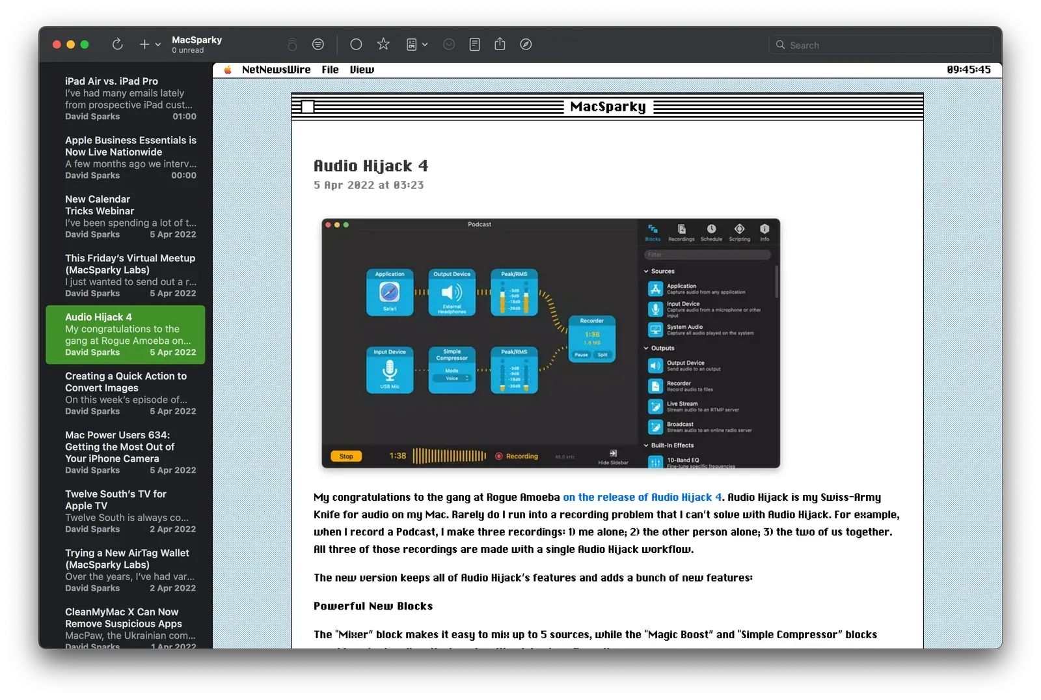The image size is (1041, 700).
Task: Open the File menu in the article header
Action: pos(330,70)
